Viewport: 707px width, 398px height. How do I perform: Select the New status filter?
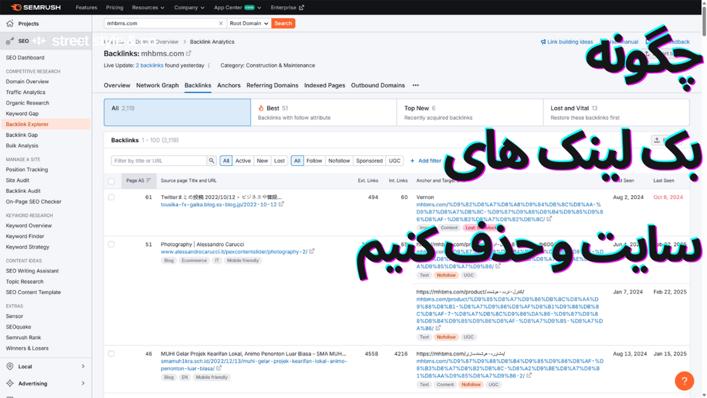pyautogui.click(x=262, y=161)
